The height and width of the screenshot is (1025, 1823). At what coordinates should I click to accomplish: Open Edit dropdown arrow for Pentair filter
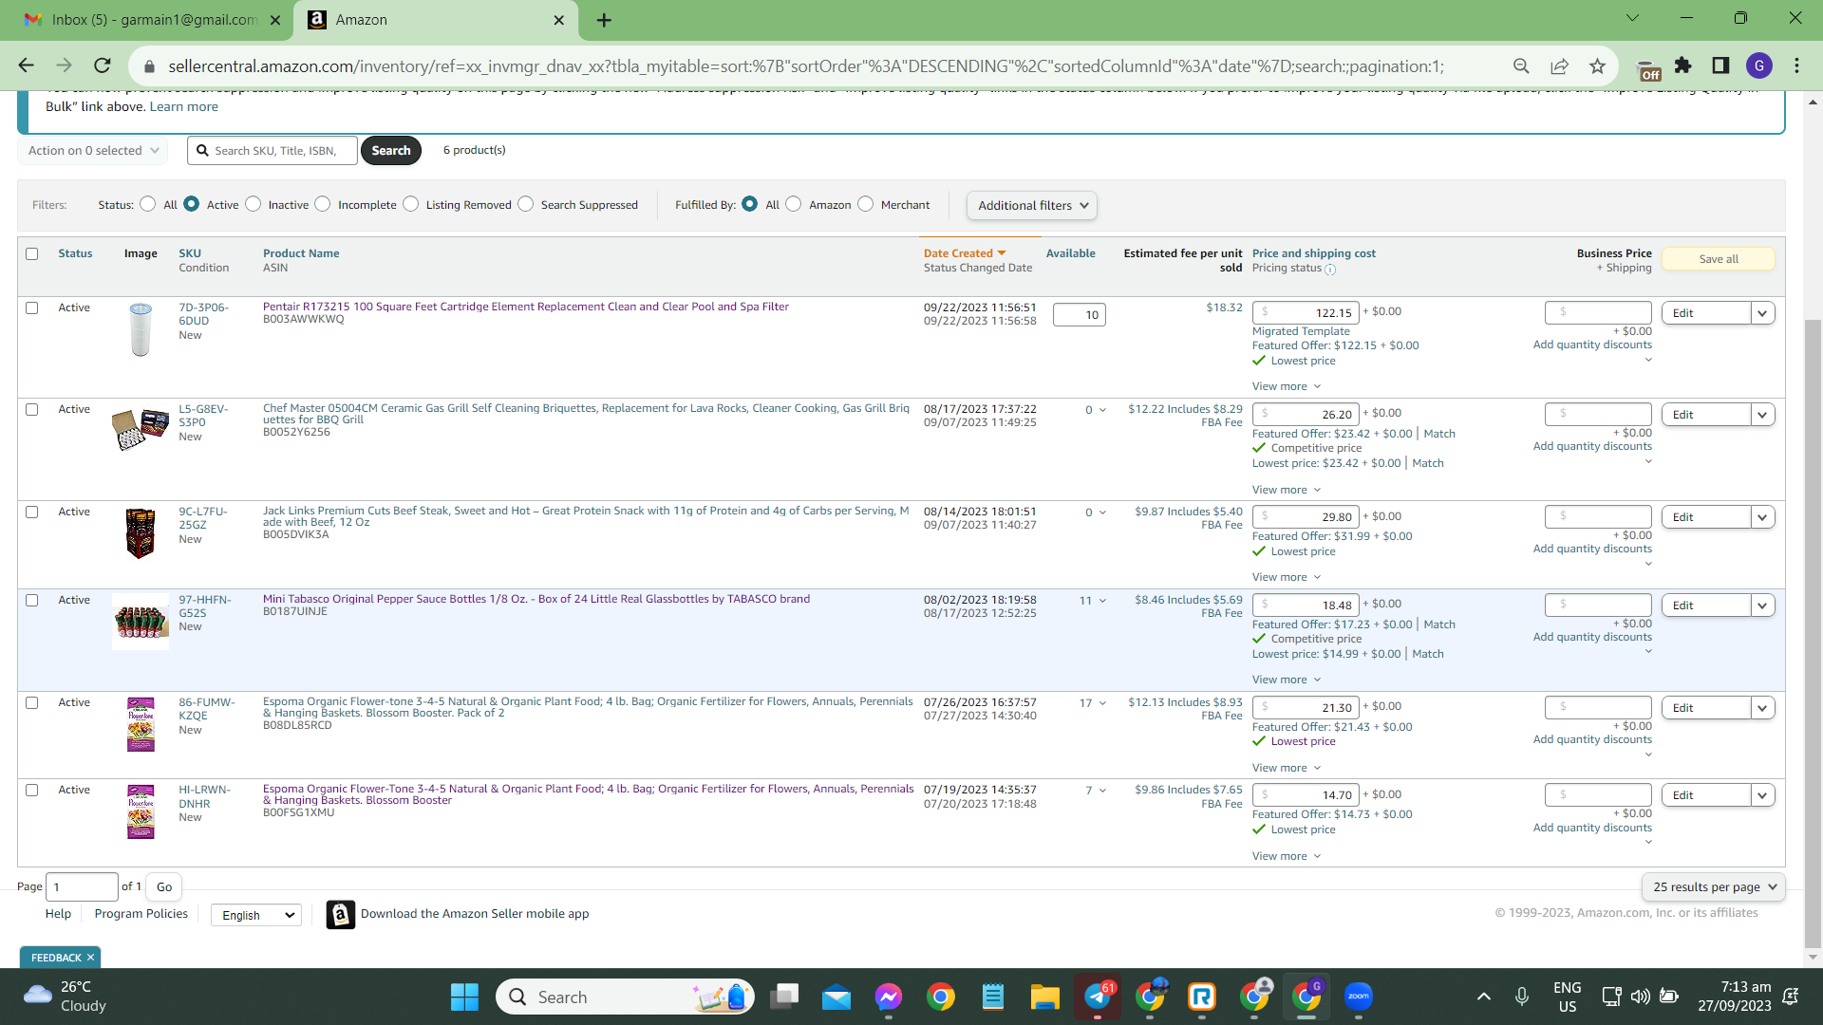tap(1763, 313)
